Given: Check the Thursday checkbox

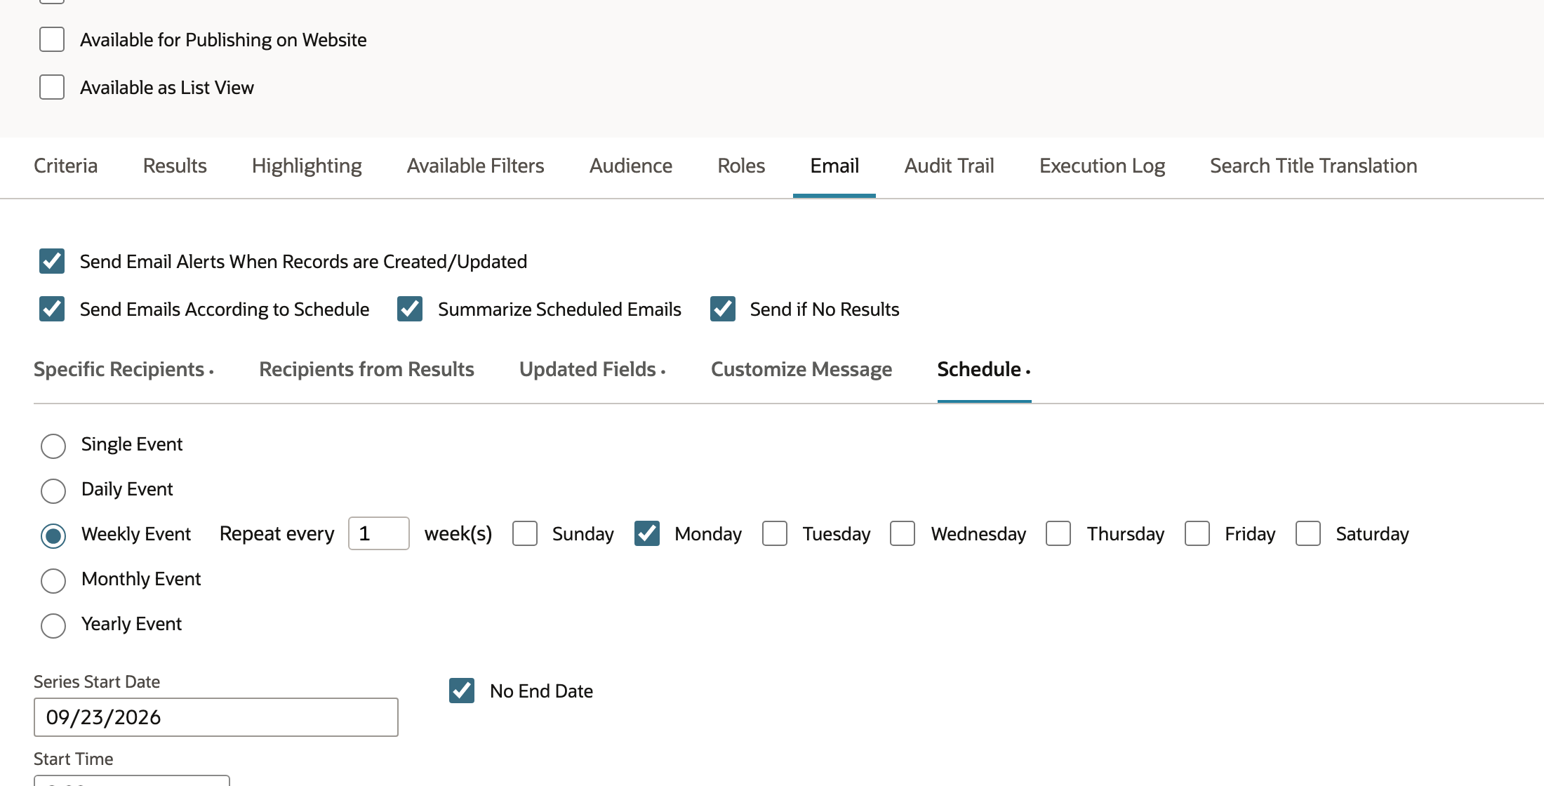Looking at the screenshot, I should point(1058,533).
